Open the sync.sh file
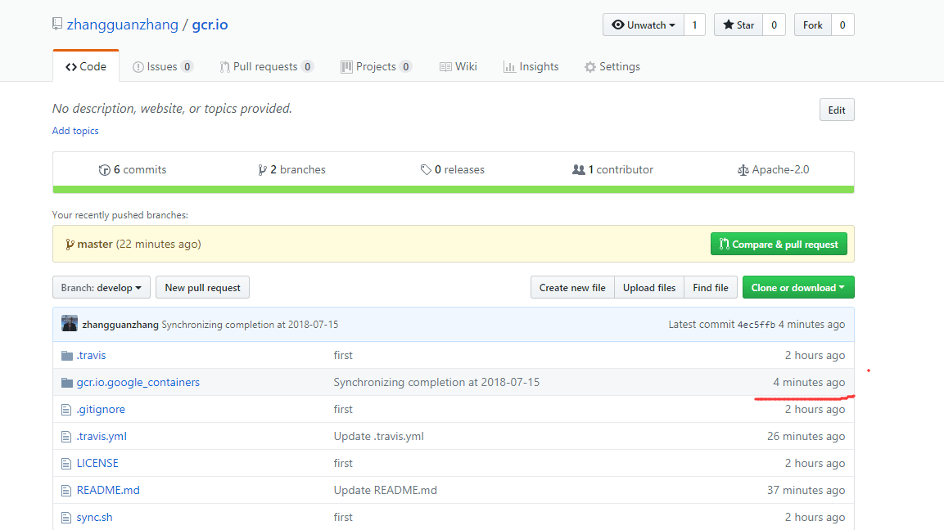 tap(94, 518)
